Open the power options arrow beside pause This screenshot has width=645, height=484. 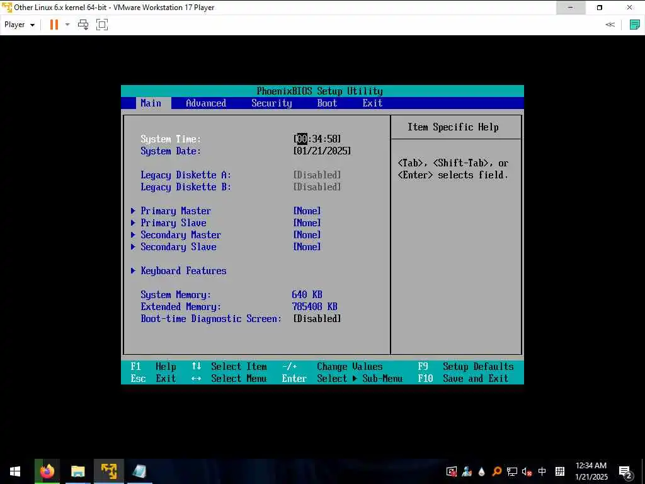click(67, 25)
